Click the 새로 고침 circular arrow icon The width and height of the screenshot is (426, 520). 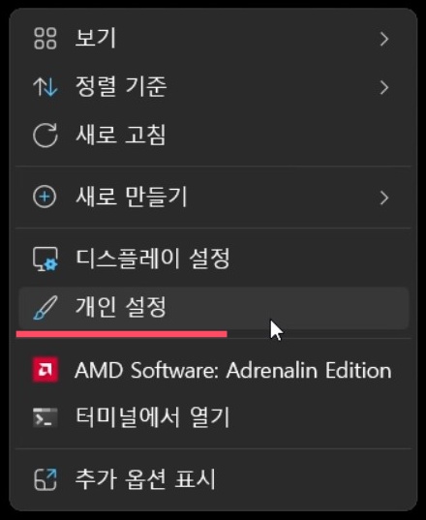pos(46,135)
